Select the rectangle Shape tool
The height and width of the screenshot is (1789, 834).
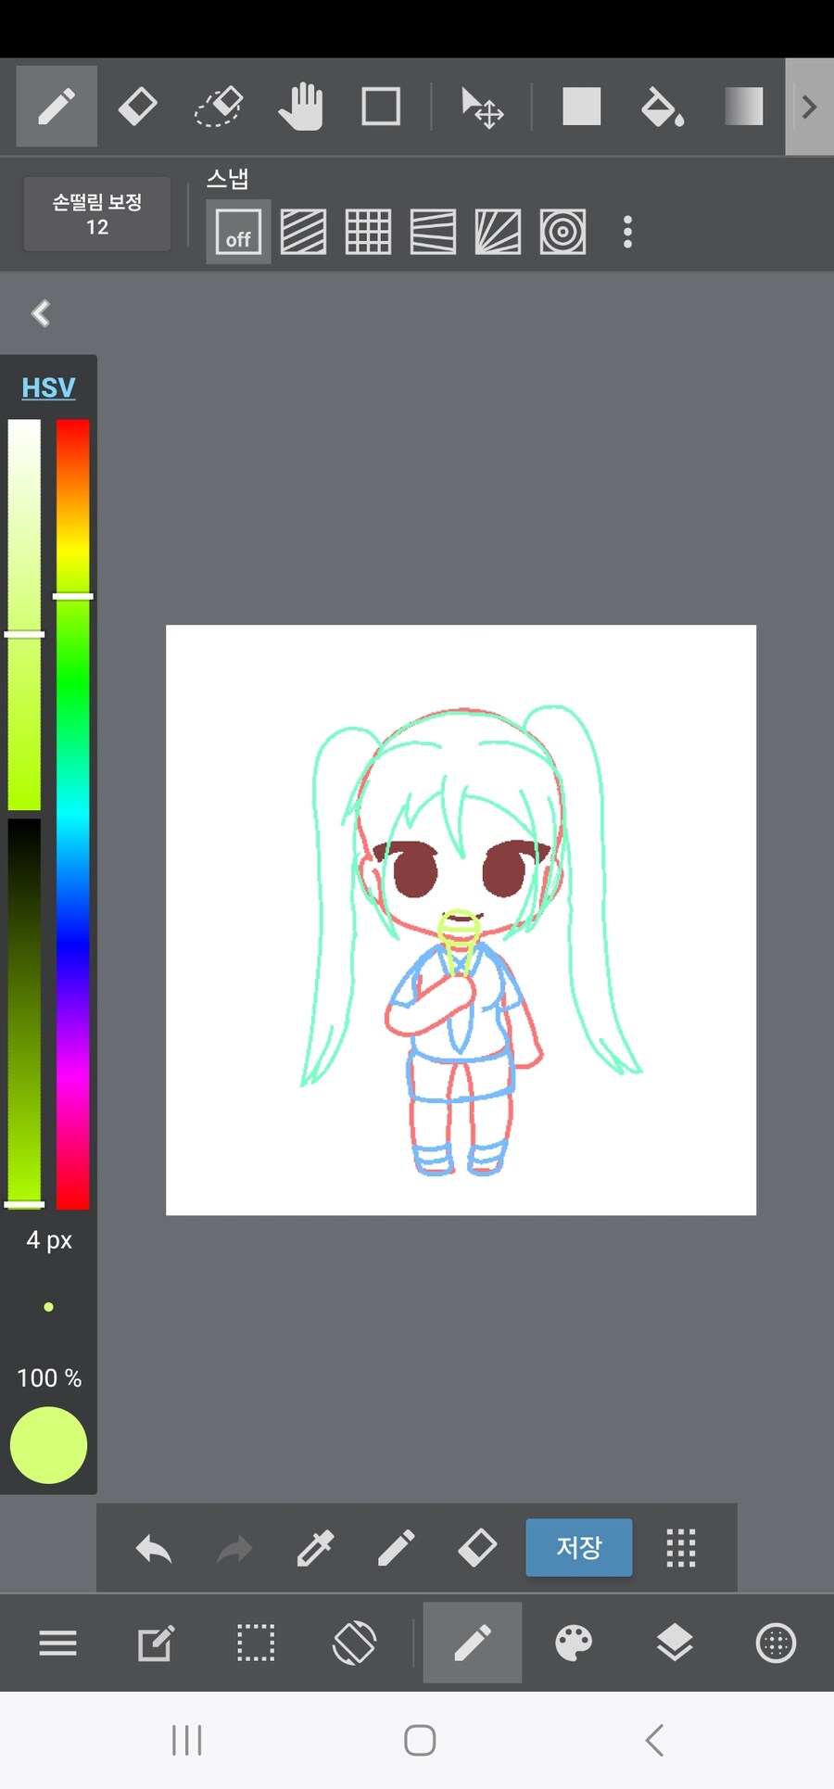(x=381, y=106)
